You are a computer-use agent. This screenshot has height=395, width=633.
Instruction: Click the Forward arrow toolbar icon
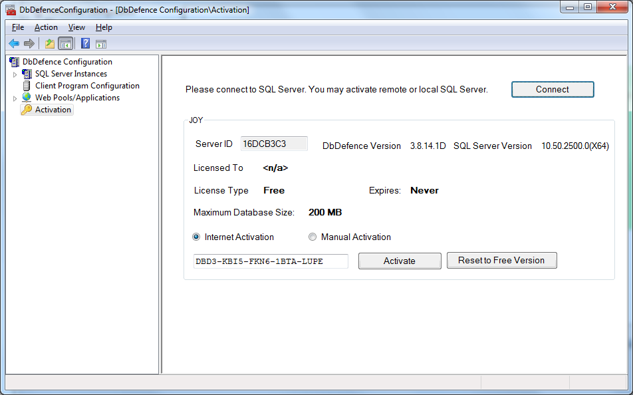tap(29, 44)
